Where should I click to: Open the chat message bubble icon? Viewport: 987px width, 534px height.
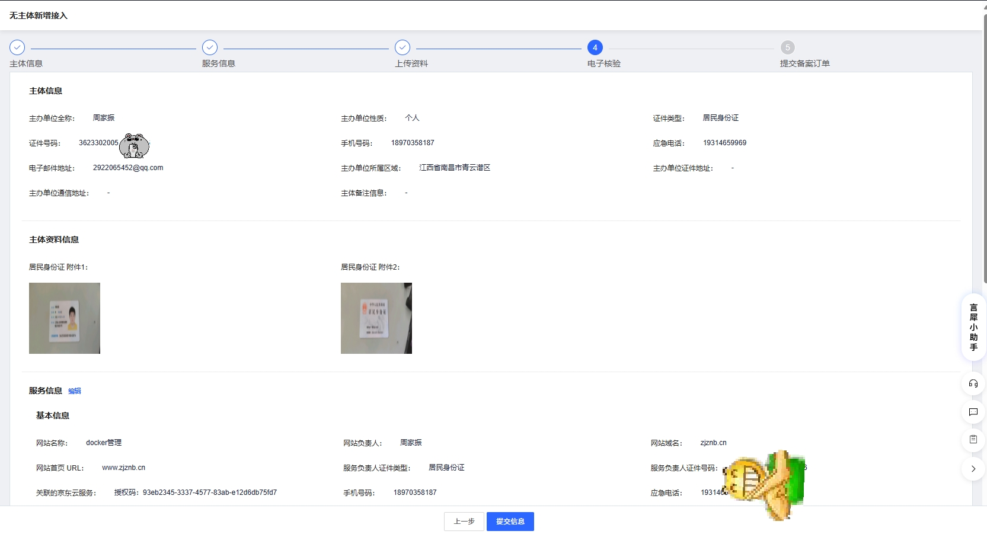tap(973, 412)
